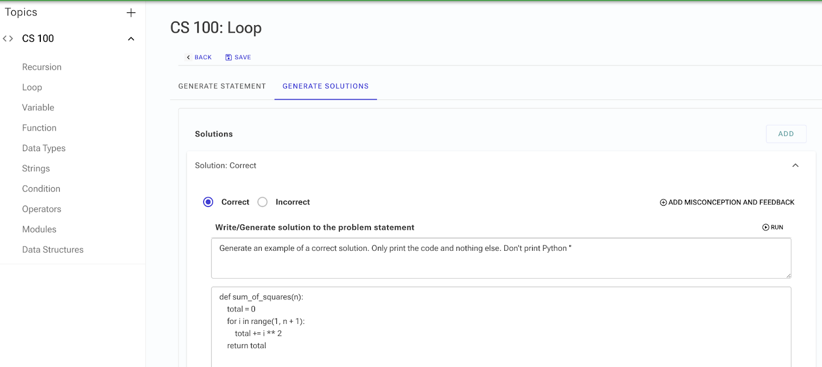Image resolution: width=822 pixels, height=367 pixels.
Task: Open the Data Structures topic
Action: (x=53, y=250)
